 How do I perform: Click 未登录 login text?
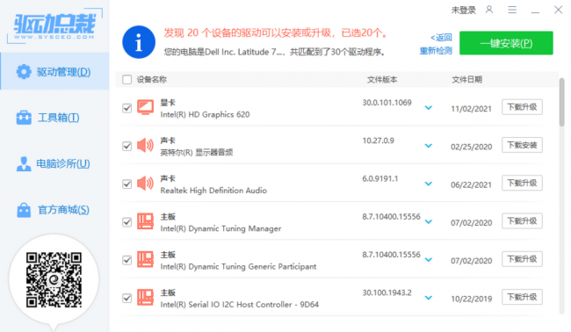coord(464,11)
